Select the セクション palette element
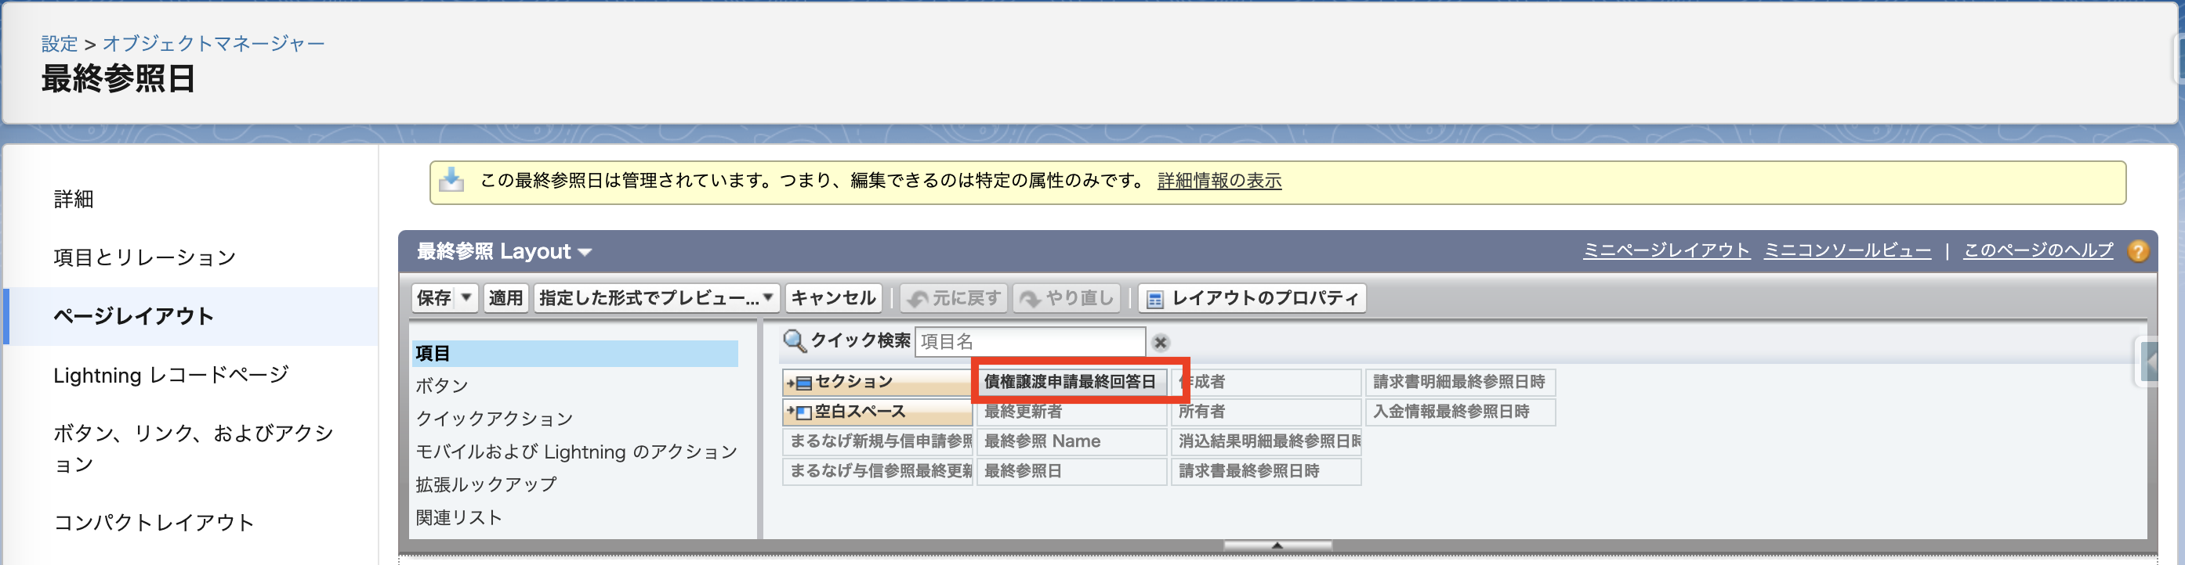This screenshot has width=2185, height=565. 877,382
